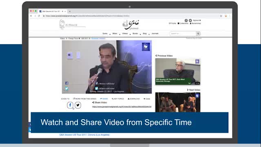This screenshot has width=261, height=147.
Task: Click the Muhammad user name link
Action: [195, 23]
